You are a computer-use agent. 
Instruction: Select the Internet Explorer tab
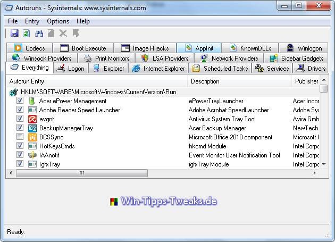[158, 69]
